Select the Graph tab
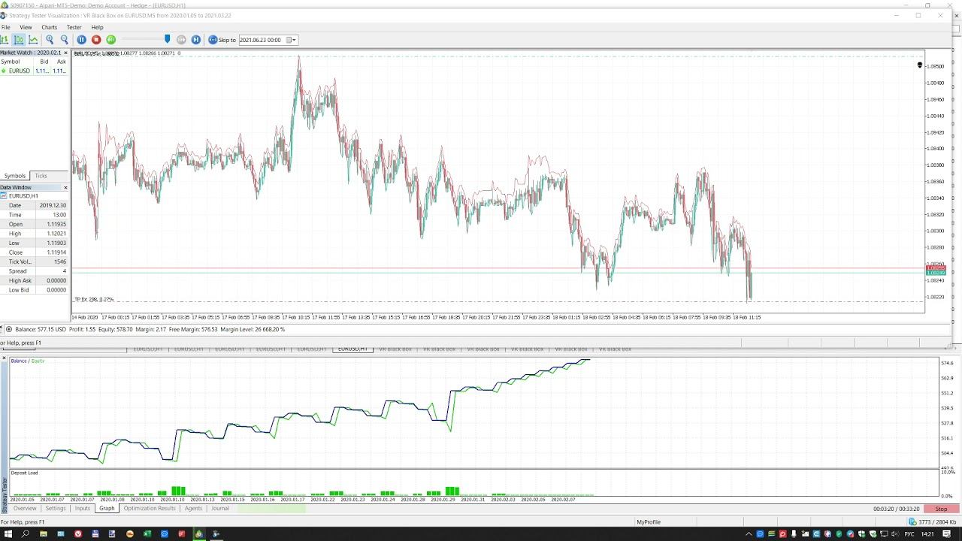This screenshot has height=541, width=962. (107, 509)
